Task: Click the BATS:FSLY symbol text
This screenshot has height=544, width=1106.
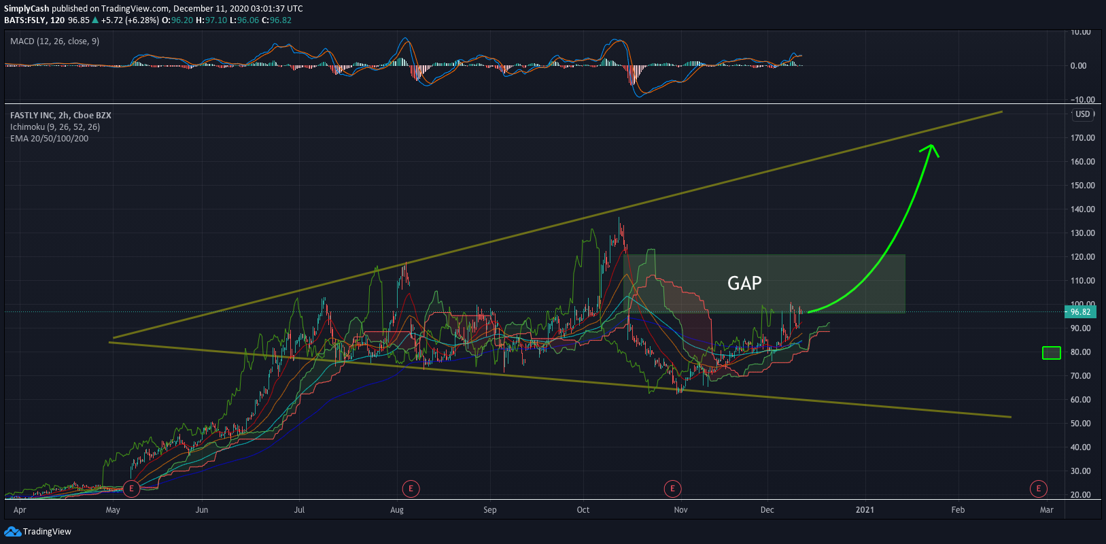Action: tap(24, 20)
